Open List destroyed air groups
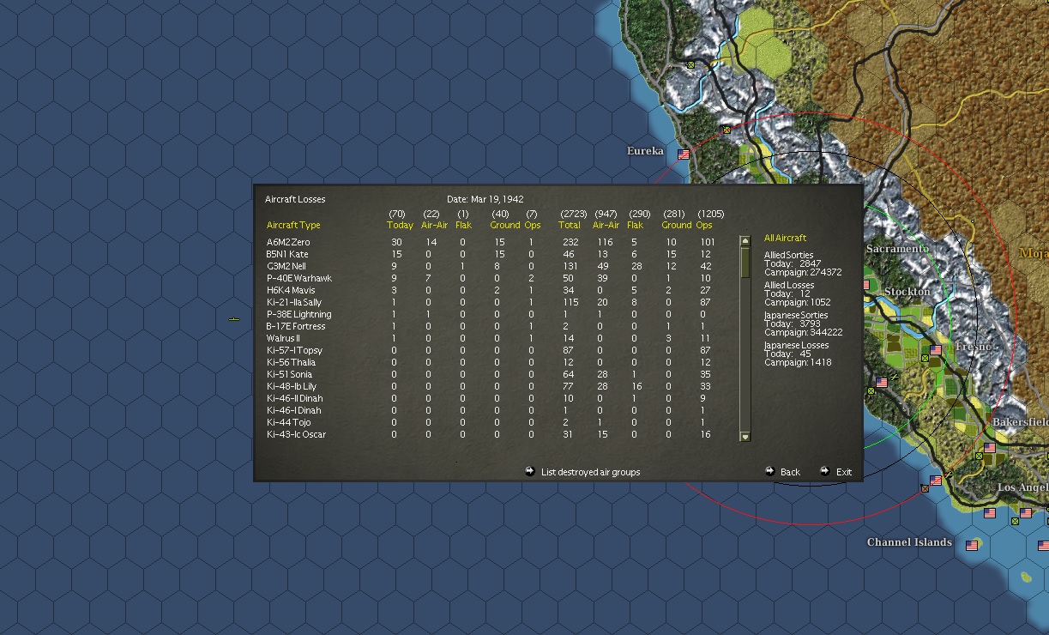This screenshot has height=635, width=1049. click(x=590, y=471)
